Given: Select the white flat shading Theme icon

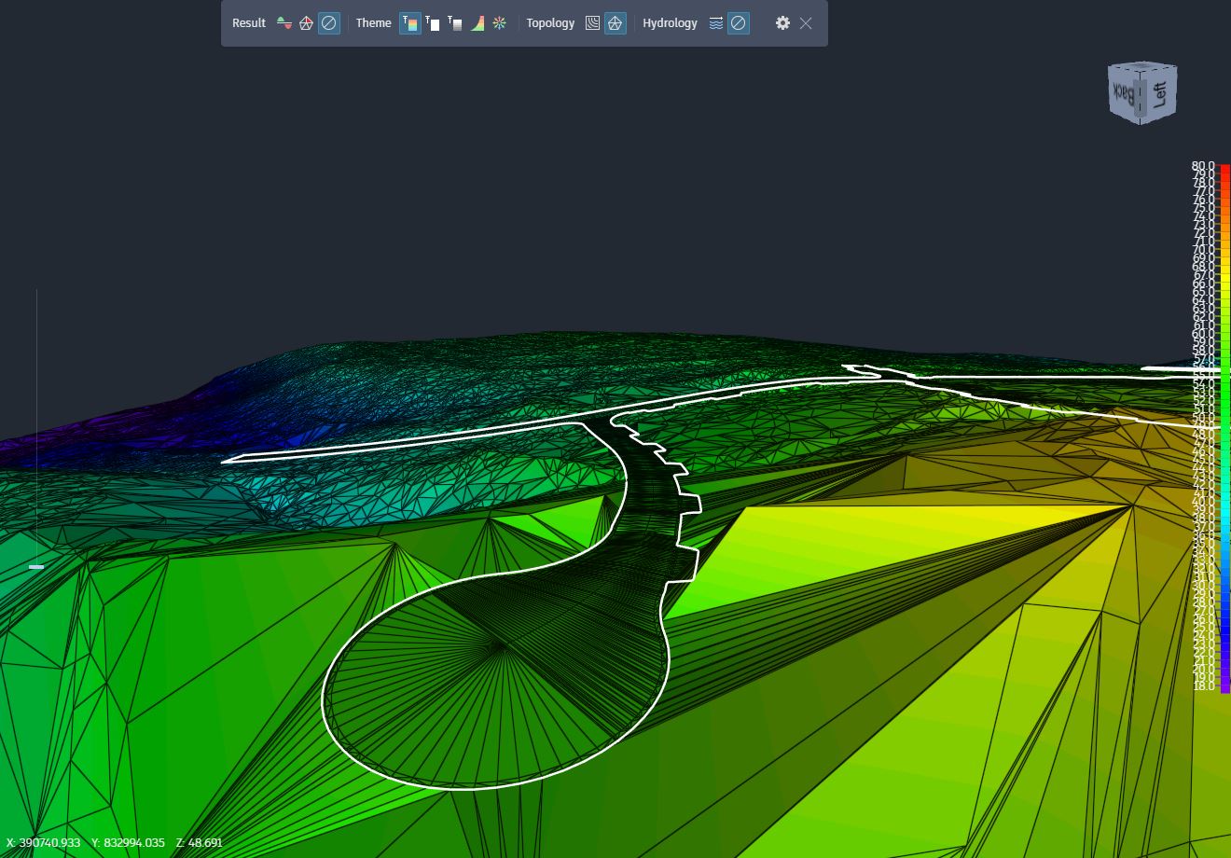Looking at the screenshot, I should click(x=433, y=23).
